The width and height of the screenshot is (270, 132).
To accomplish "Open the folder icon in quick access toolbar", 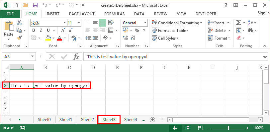I will click(x=26, y=5).
